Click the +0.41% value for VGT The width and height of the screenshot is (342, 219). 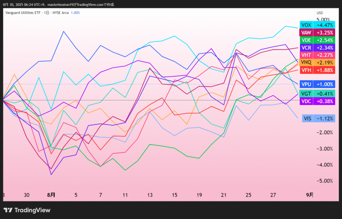click(x=324, y=94)
